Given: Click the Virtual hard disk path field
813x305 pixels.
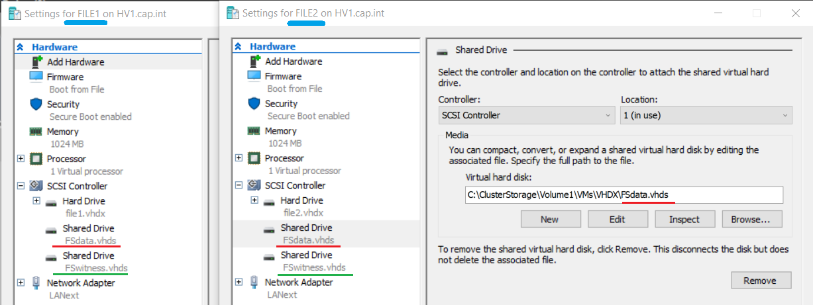Looking at the screenshot, I should click(624, 195).
